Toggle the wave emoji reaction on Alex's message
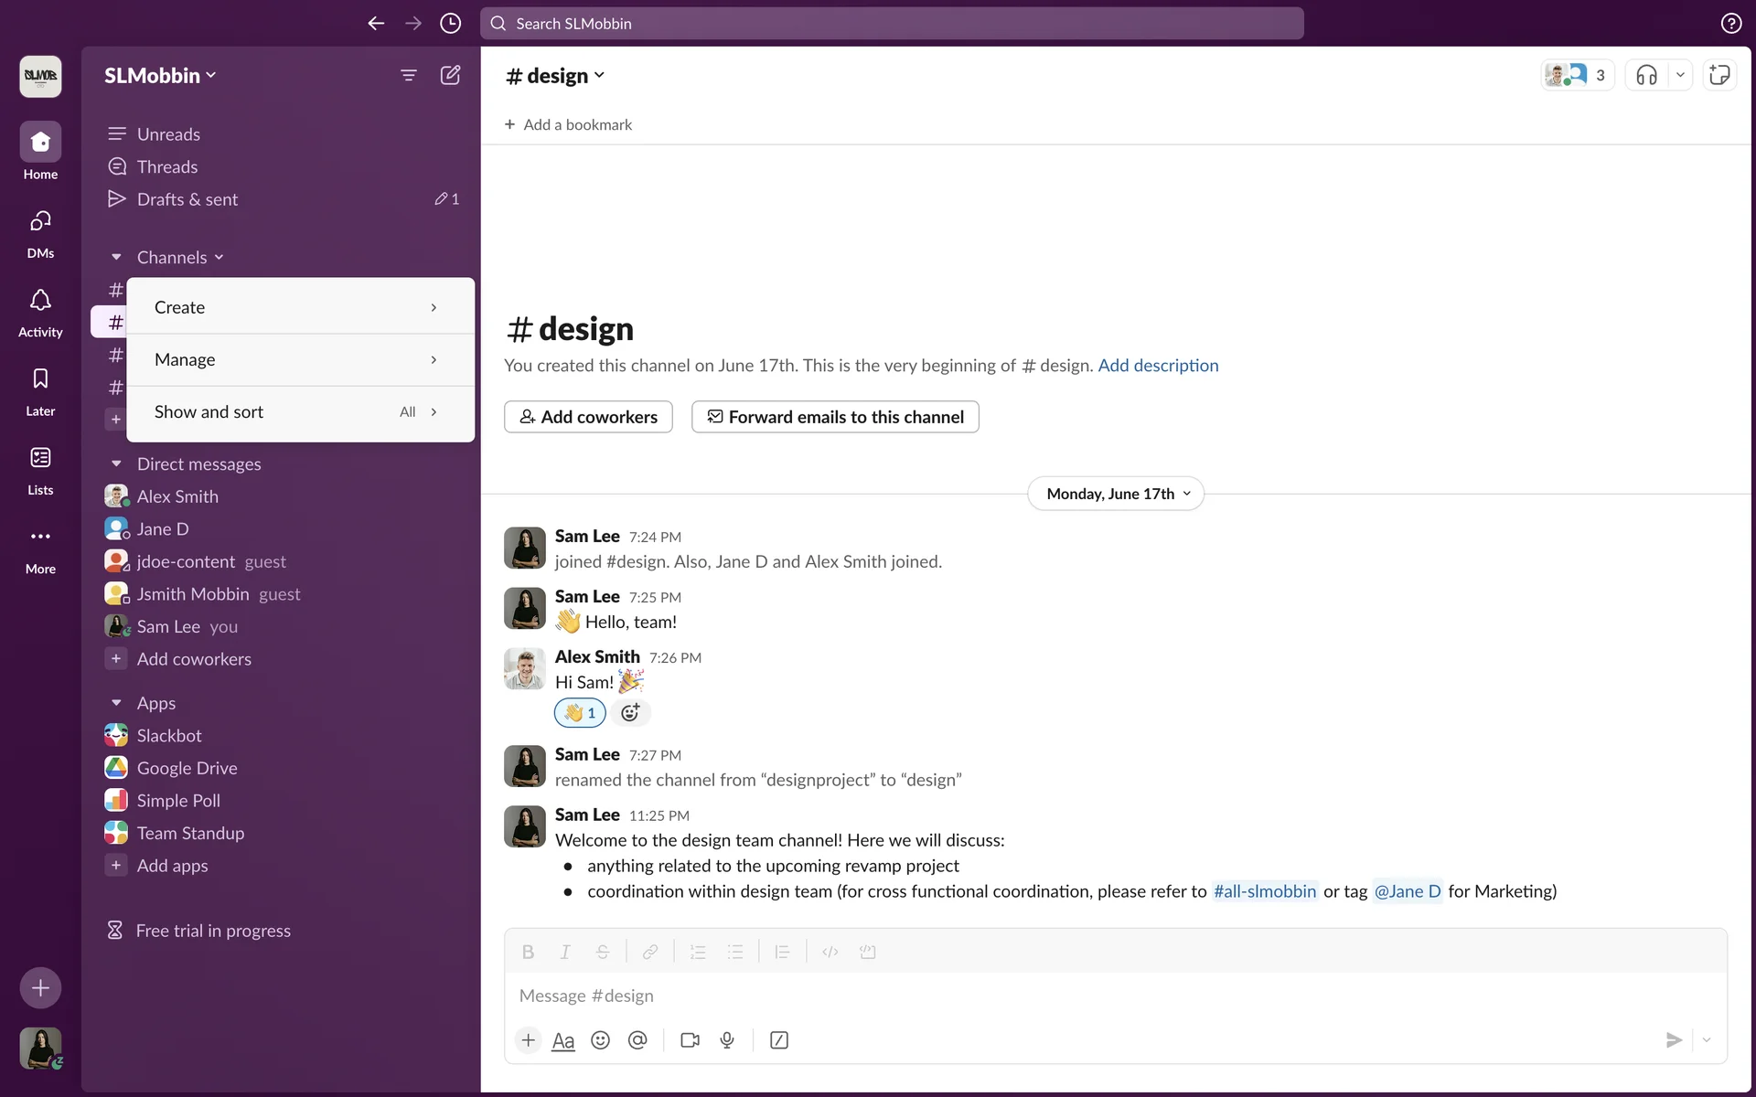This screenshot has width=1756, height=1097. [x=580, y=713]
